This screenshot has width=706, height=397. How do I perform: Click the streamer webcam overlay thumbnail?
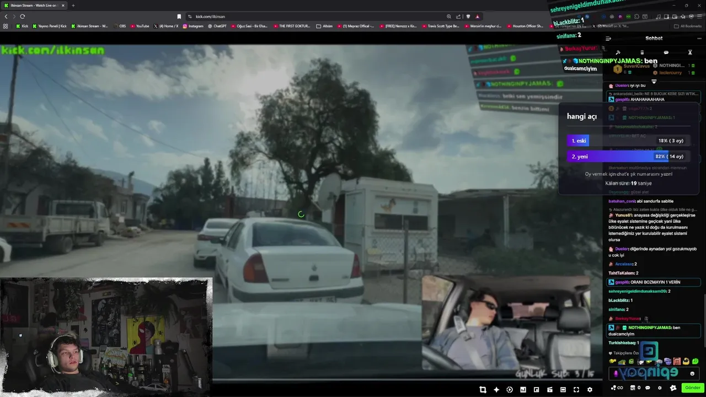[x=106, y=336]
